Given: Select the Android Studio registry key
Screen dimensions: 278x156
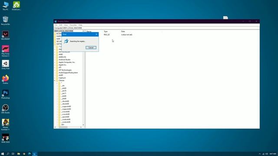Looking at the screenshot, I should point(64,60).
